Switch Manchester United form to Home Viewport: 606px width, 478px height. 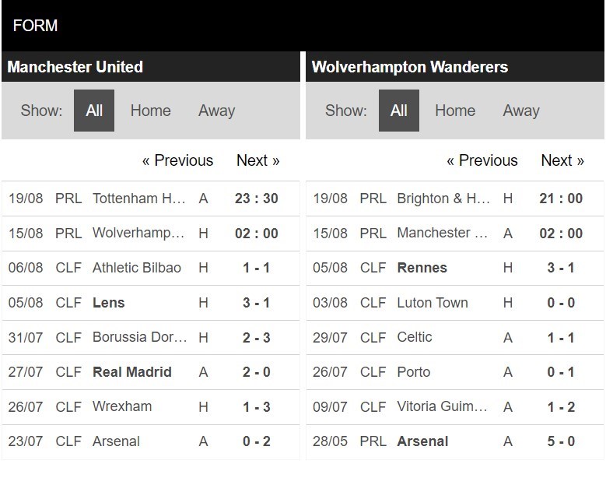click(150, 111)
